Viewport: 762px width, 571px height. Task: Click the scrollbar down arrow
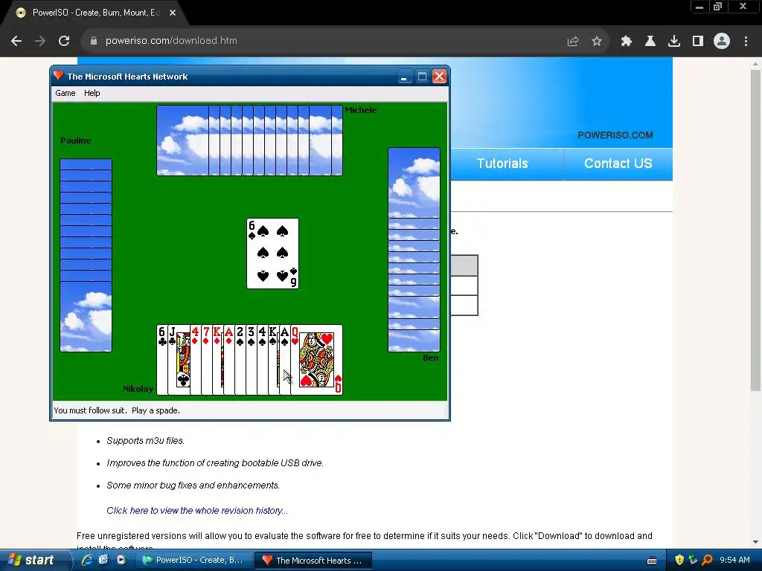tap(756, 542)
